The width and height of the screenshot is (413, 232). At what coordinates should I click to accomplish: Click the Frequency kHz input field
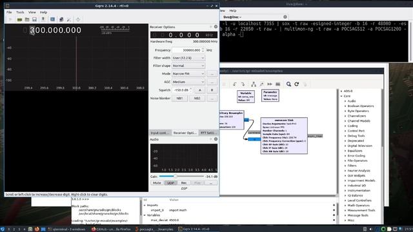click(x=188, y=50)
